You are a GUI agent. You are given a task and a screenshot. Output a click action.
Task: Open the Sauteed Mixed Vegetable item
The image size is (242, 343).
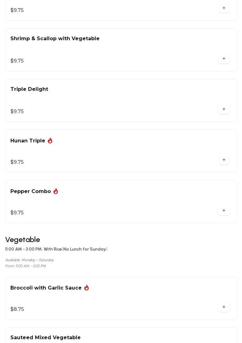(x=46, y=337)
